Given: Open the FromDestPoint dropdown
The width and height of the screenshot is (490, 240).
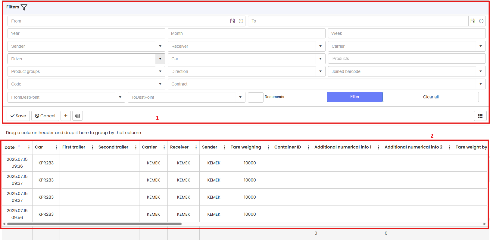Looking at the screenshot, I should pyautogui.click(x=120, y=97).
